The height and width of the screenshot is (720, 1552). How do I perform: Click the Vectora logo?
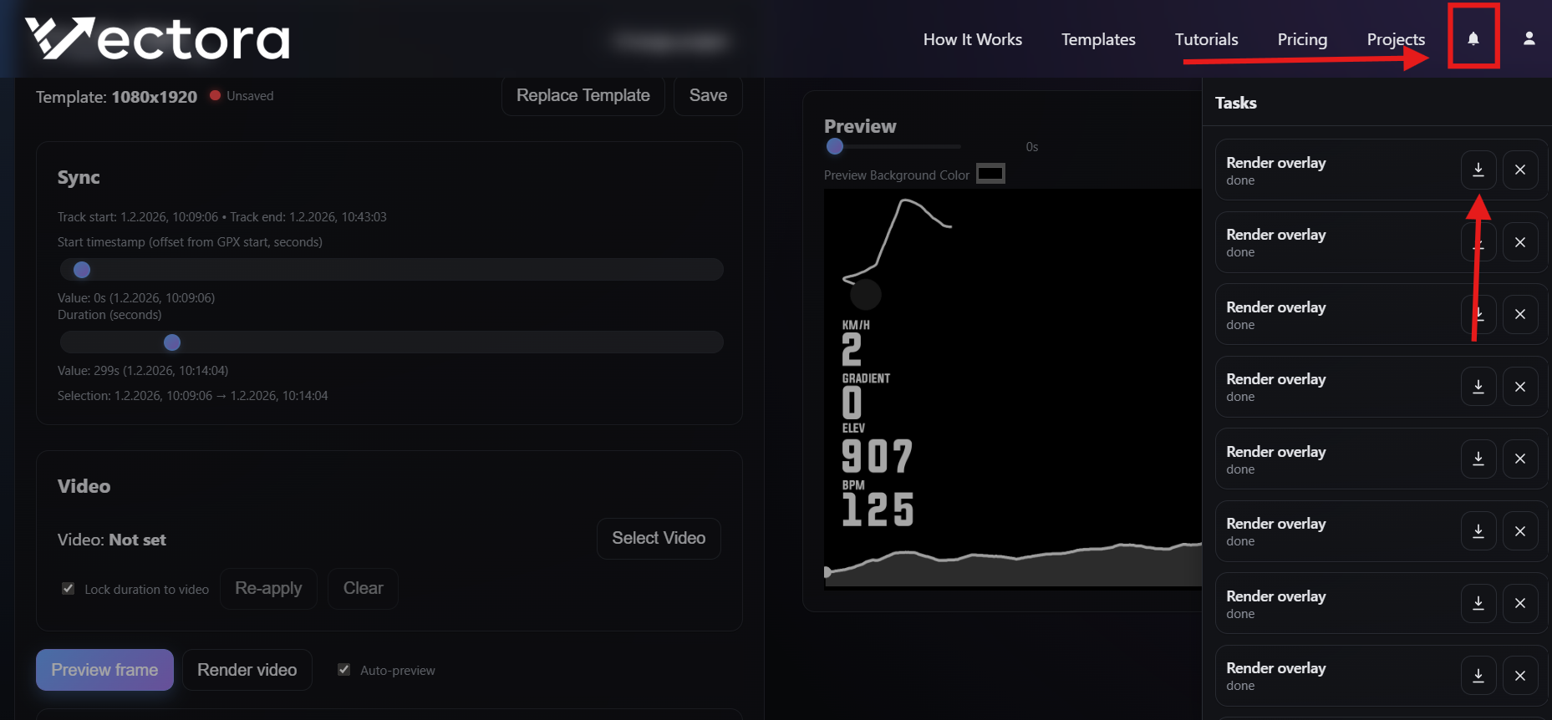157,39
